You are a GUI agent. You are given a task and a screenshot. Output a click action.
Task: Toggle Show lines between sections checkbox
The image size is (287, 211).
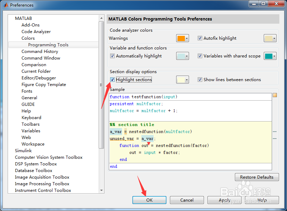[200, 80]
